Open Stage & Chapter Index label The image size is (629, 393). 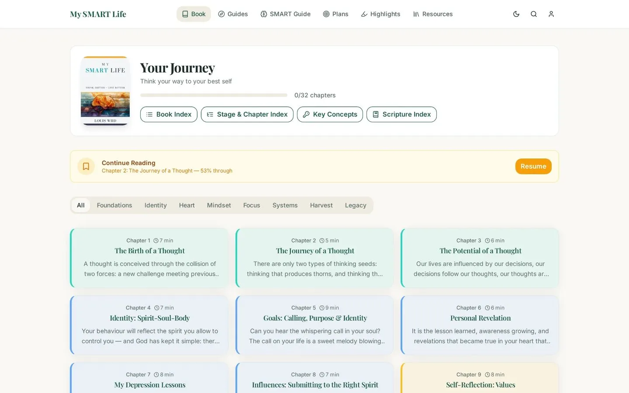252,114
